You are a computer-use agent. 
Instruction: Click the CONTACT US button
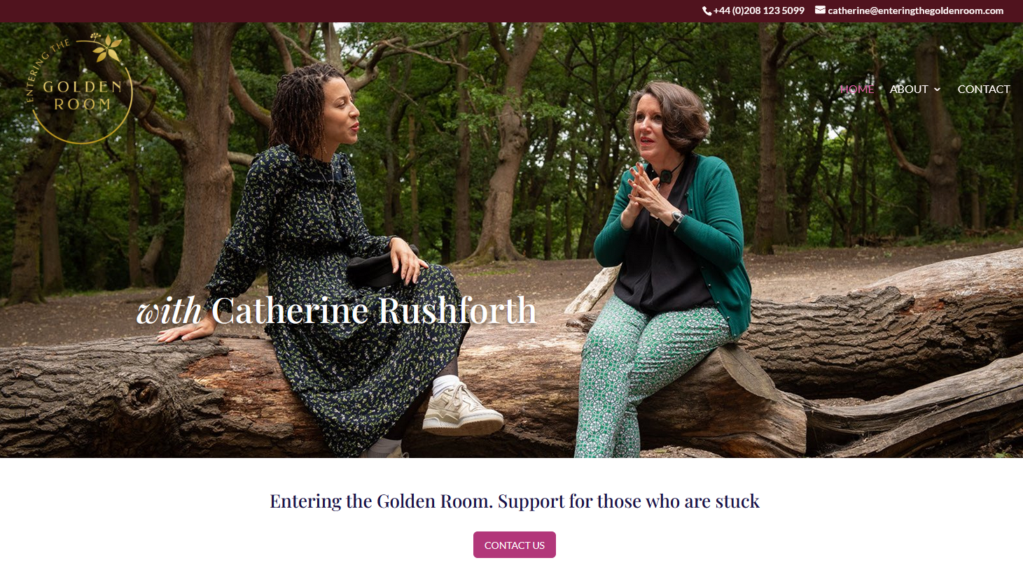[515, 545]
